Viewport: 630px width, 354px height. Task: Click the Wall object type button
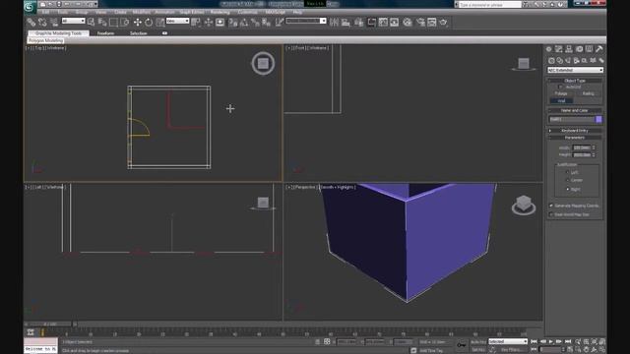tap(561, 100)
